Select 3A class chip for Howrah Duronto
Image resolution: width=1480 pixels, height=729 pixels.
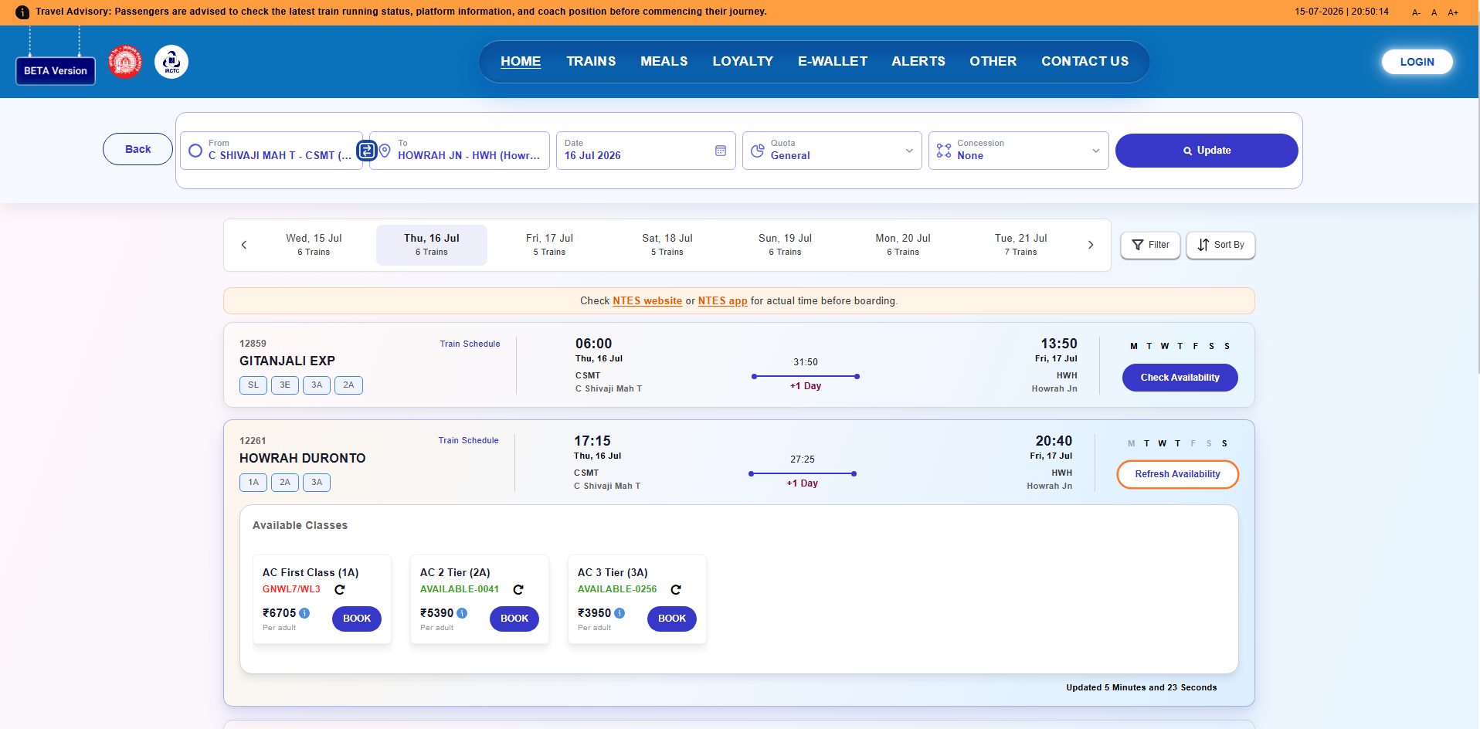(317, 483)
